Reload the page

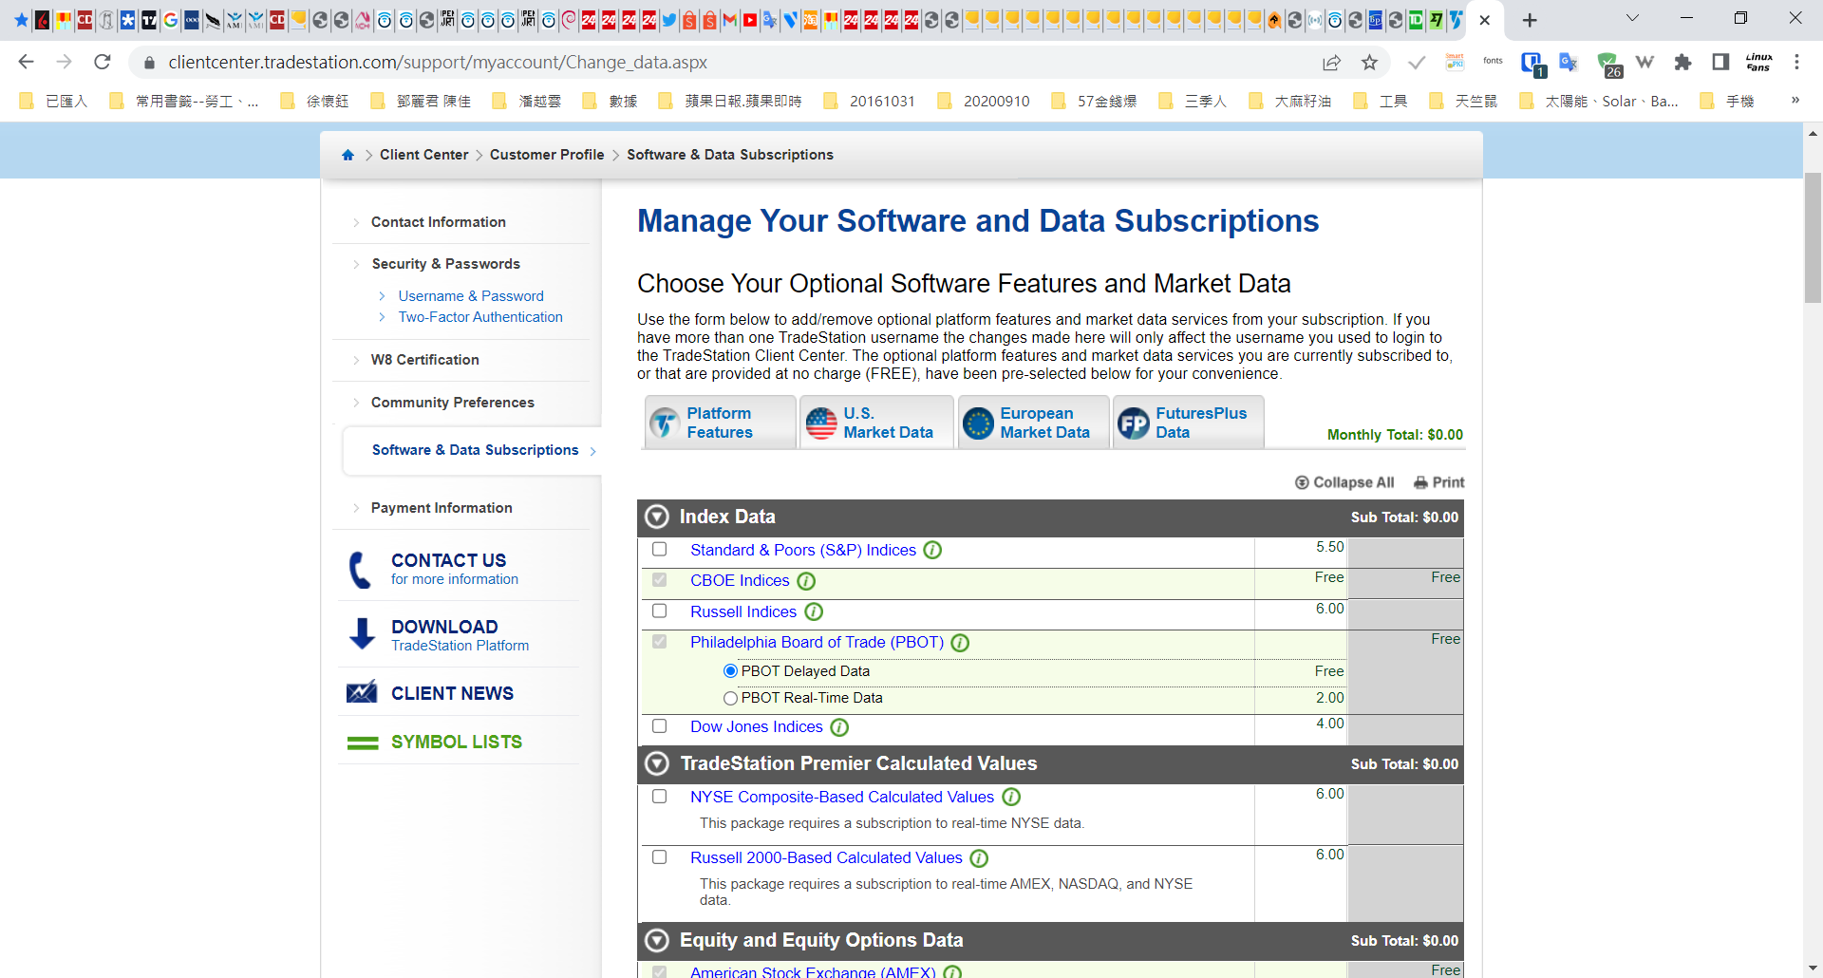(x=103, y=62)
